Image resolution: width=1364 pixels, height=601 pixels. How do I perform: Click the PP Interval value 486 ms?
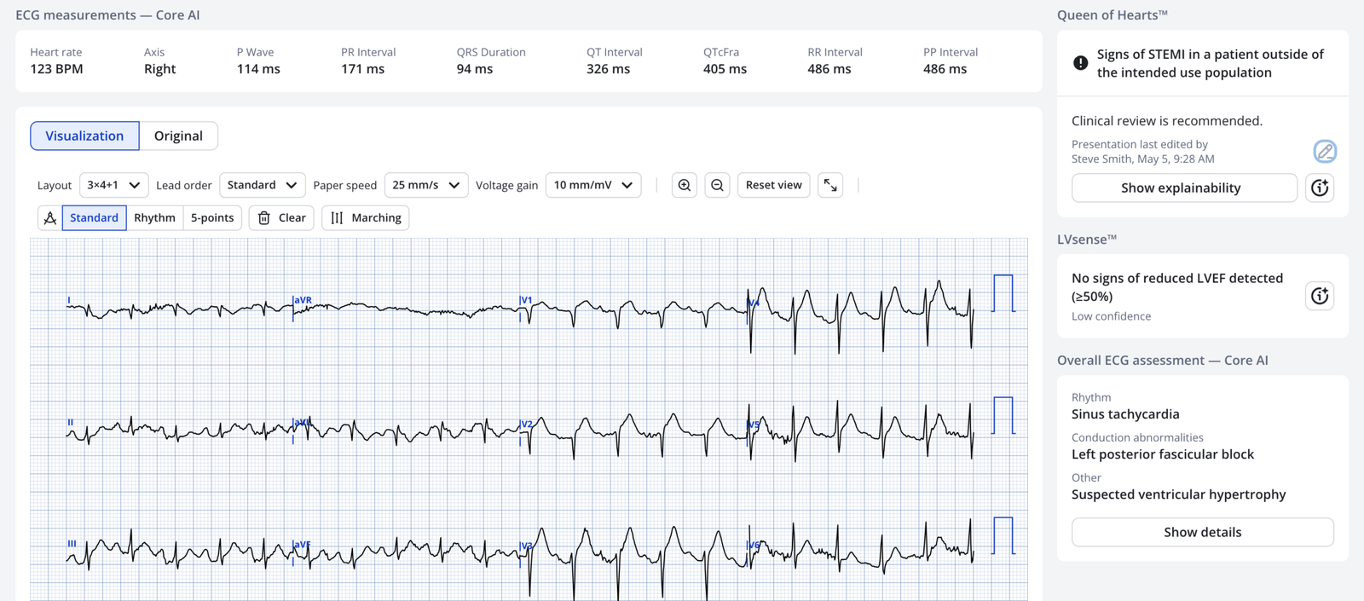pyautogui.click(x=945, y=69)
